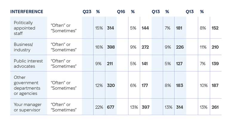Click the bold value 226
Image resolution: width=239 pixels, height=123 pixels.
(179, 47)
